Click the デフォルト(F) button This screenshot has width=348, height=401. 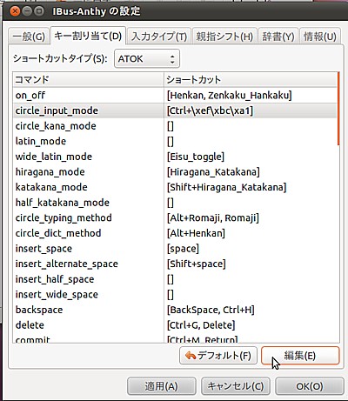pos(218,356)
